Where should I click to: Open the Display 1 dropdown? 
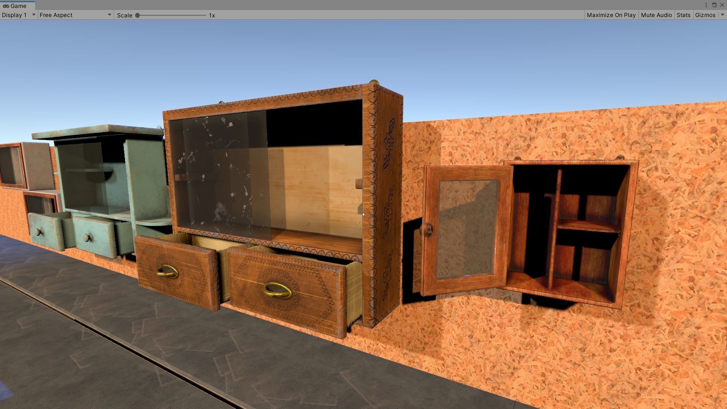pos(19,15)
